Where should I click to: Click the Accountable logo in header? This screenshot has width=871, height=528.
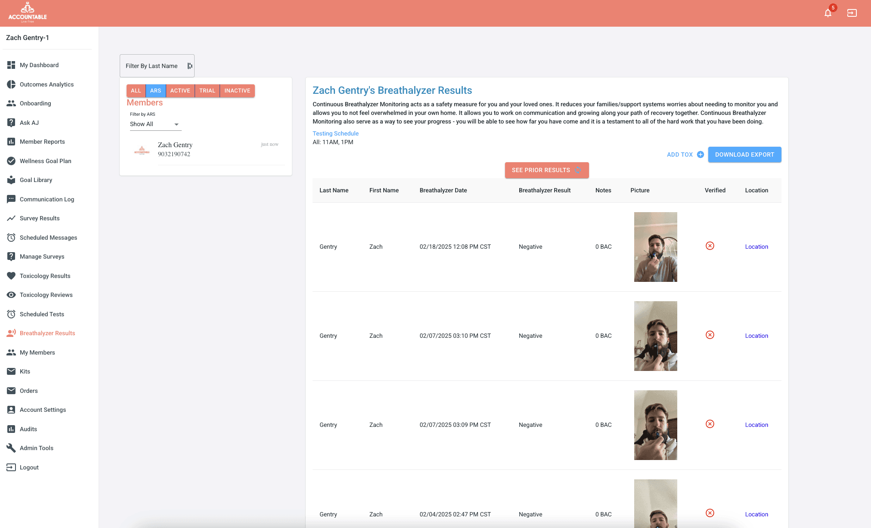pos(28,13)
